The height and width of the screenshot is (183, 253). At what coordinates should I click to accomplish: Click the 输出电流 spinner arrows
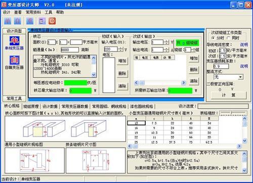pos(166,50)
